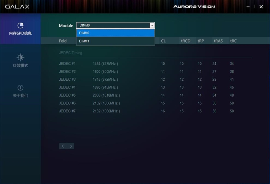
Task: Click the tRP column header
Action: pos(200,41)
